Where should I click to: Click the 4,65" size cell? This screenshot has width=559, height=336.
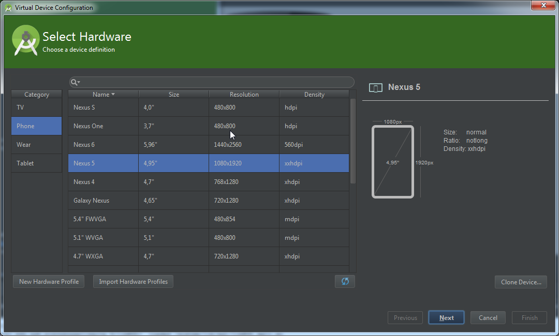point(173,201)
